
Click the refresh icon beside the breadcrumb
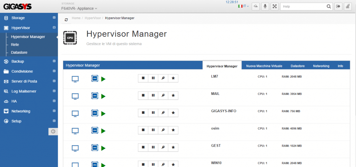click(66, 20)
